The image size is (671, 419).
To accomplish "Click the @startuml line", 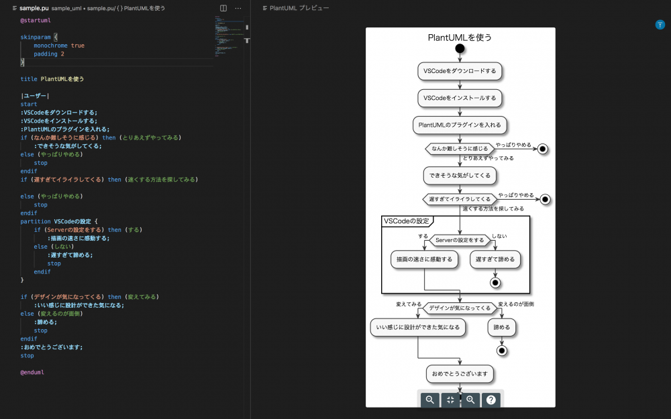I will click(x=36, y=21).
